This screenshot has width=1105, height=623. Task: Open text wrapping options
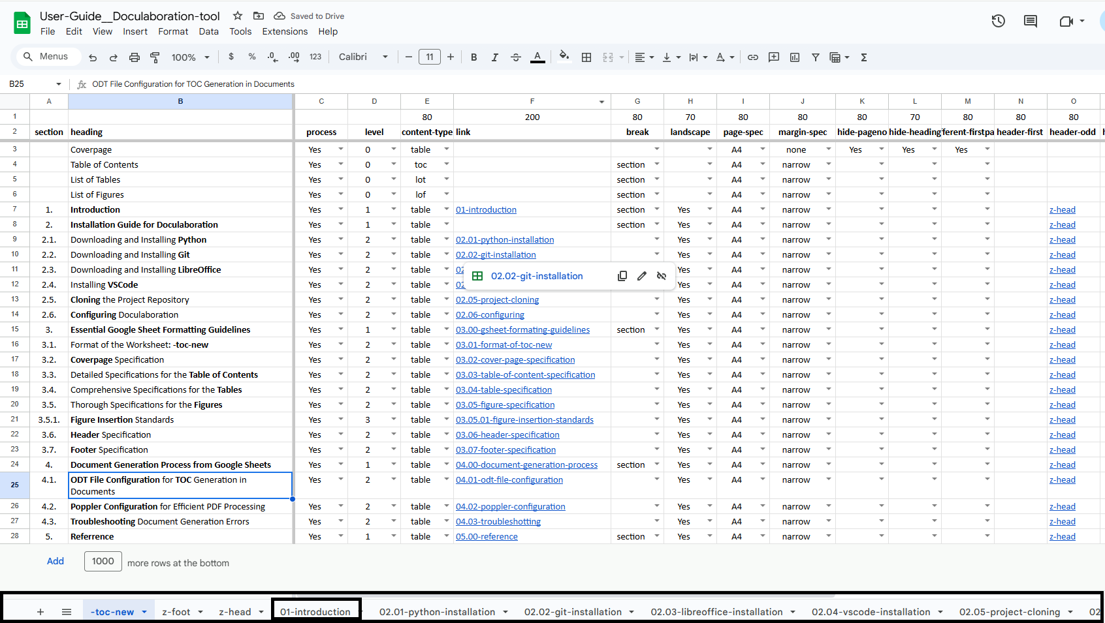pyautogui.click(x=698, y=57)
